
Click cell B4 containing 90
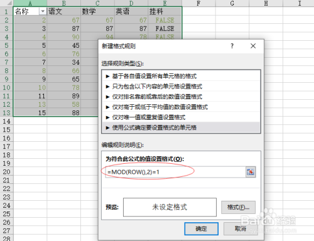pyautogui.click(x=64, y=37)
